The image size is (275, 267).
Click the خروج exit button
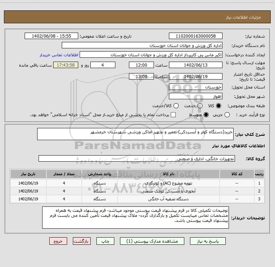(58, 241)
